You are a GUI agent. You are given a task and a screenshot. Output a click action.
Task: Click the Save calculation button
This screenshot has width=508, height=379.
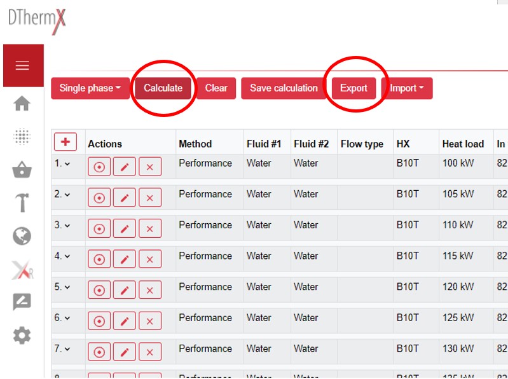pos(284,88)
